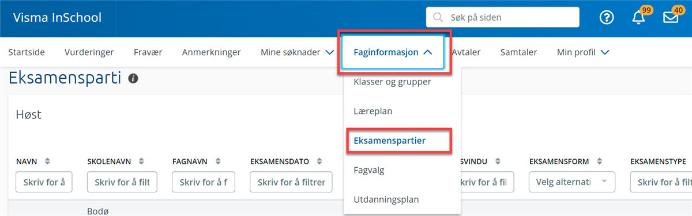
Task: Choose Utdanningsplan from the menu
Action: coord(386,200)
